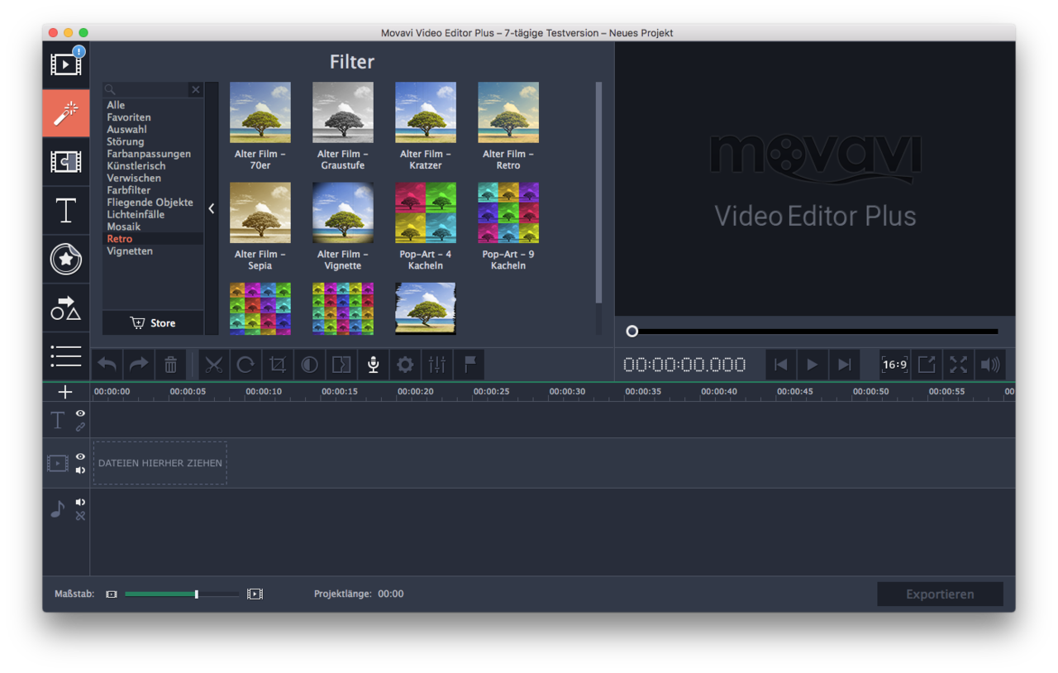1058x673 pixels.
Task: Click the Dateien hierher ziehen drop area
Action: 160,463
